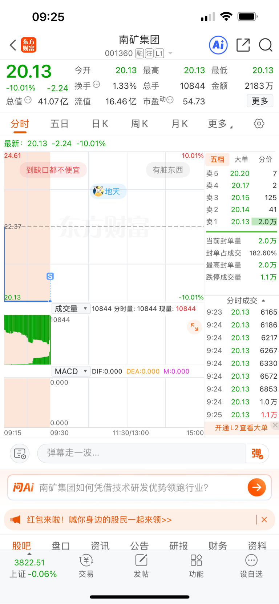Image resolution: width=279 pixels, height=604 pixels.
Task: Tap the orange arrow send button
Action: tap(257, 487)
